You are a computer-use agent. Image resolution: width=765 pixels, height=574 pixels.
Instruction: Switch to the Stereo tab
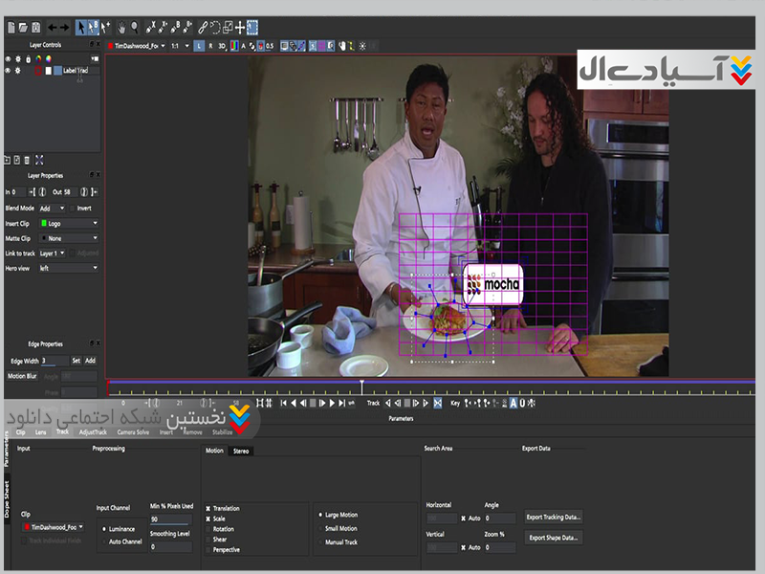241,451
